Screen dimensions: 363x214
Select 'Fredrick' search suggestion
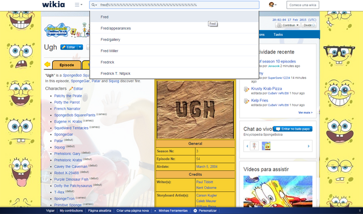175,62
